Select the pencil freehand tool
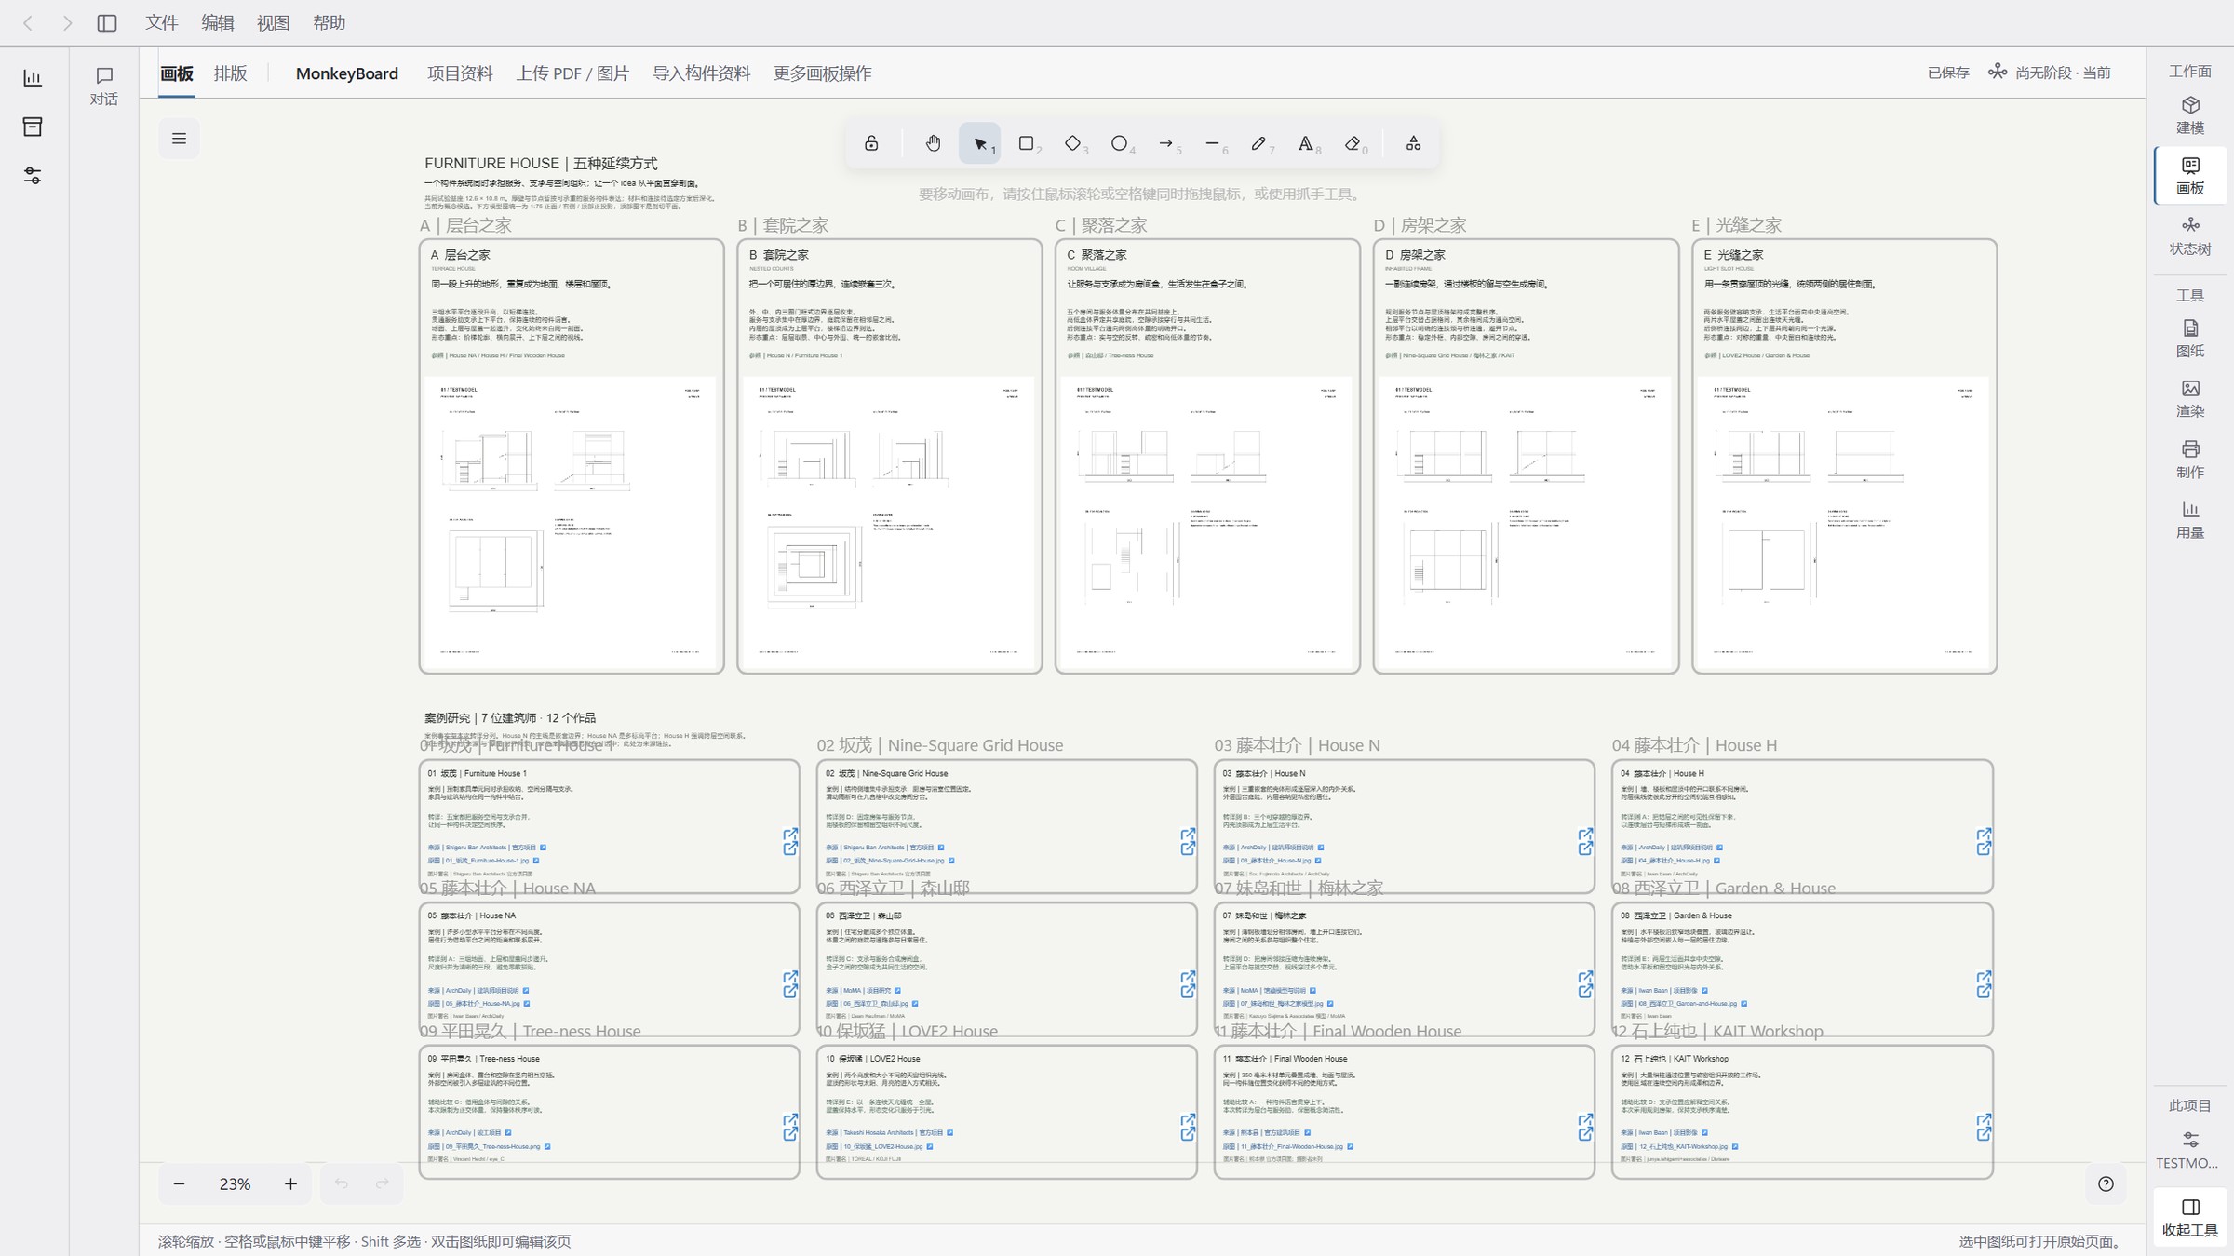 click(x=1259, y=143)
